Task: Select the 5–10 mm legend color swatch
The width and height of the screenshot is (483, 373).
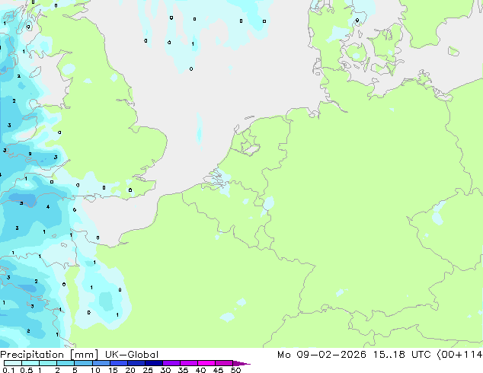Action: (x=83, y=363)
